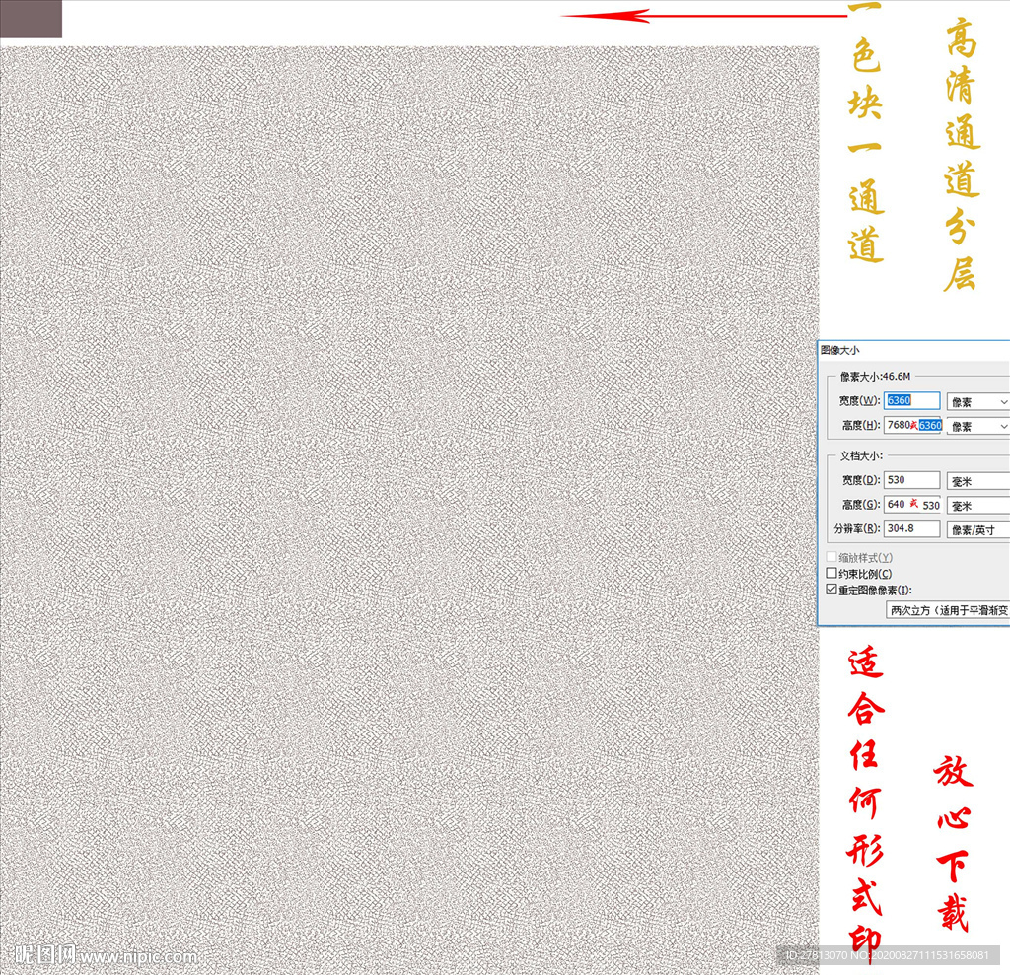Toggle the 缩放样式 checkbox
The image size is (1010, 975).
click(831, 557)
